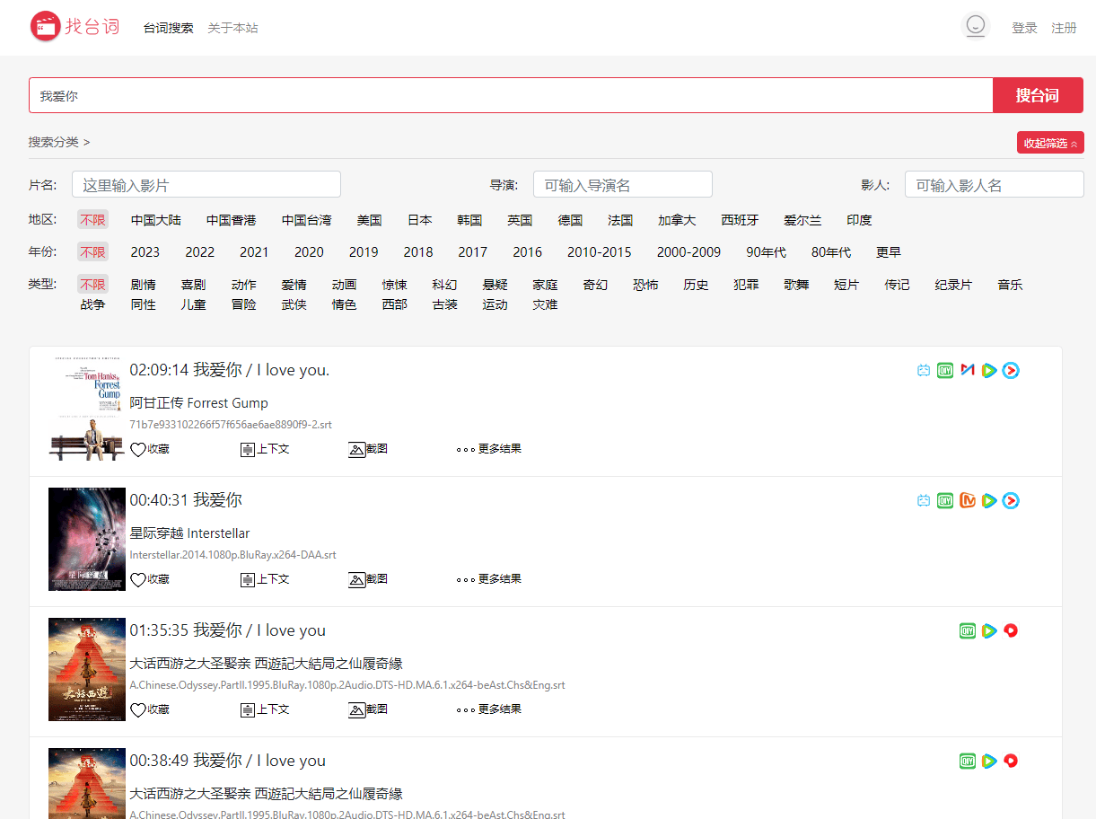Expand 更多结果 for Forrest Gump
The image size is (1096, 819).
(x=489, y=449)
